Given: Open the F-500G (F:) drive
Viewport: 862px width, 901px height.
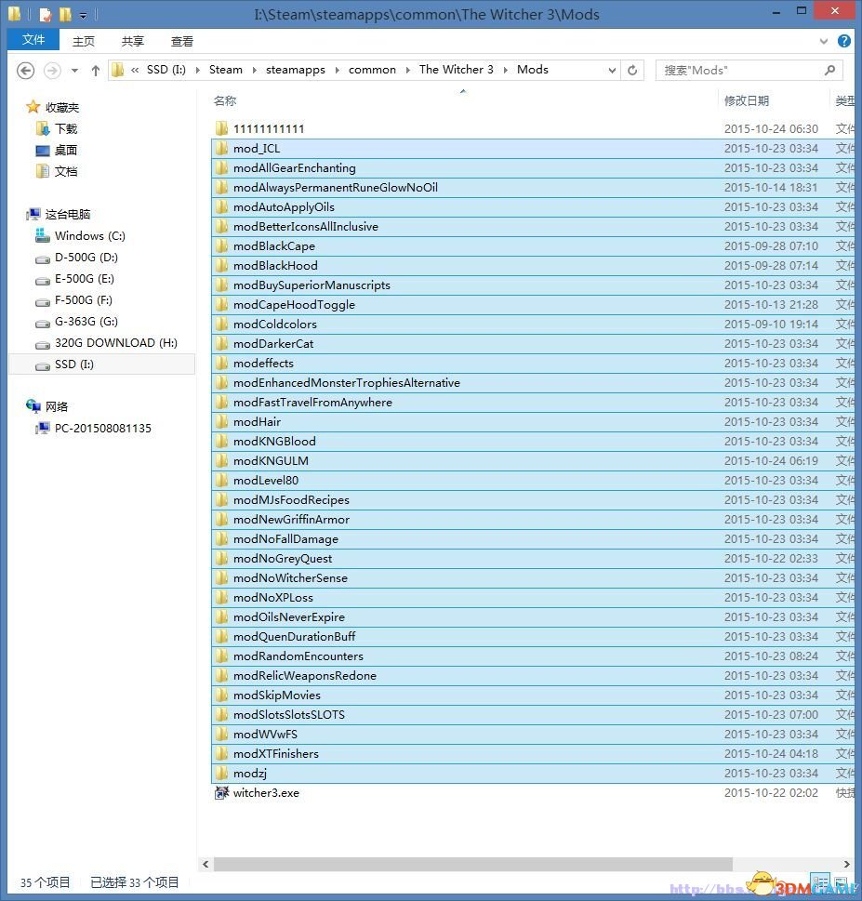Looking at the screenshot, I should tap(84, 300).
